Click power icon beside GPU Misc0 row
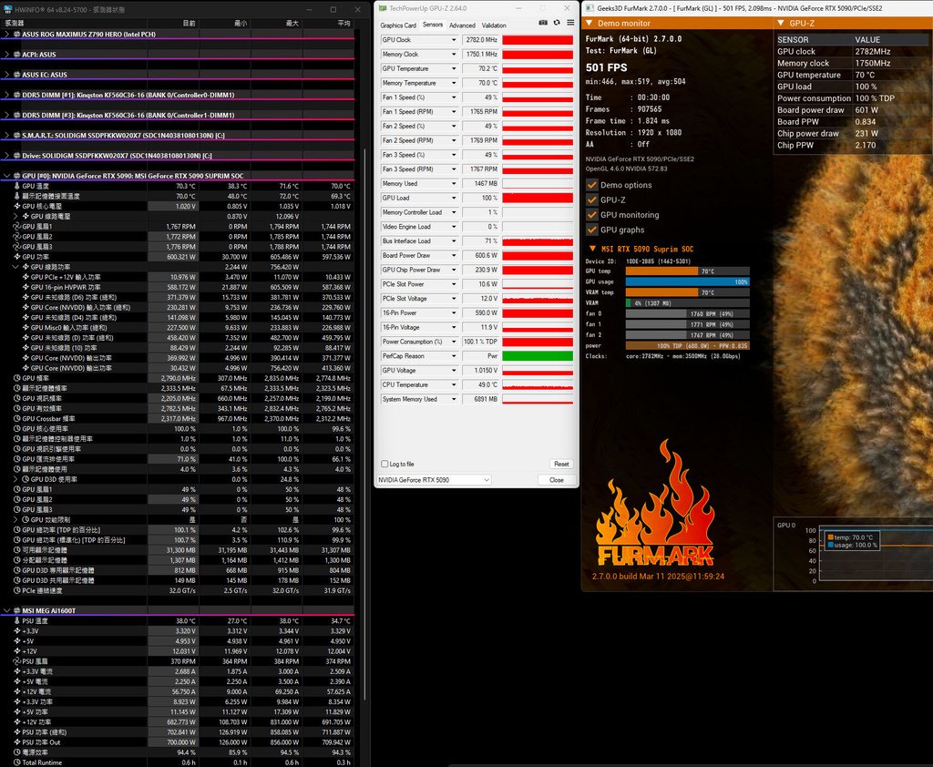The image size is (933, 767). point(26,328)
